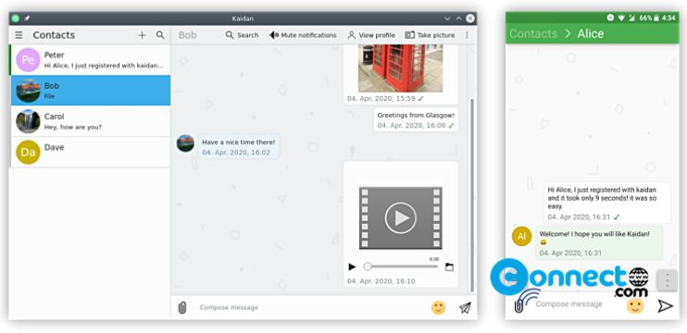
Task: Click green app icon in title bar
Action: click(x=16, y=18)
